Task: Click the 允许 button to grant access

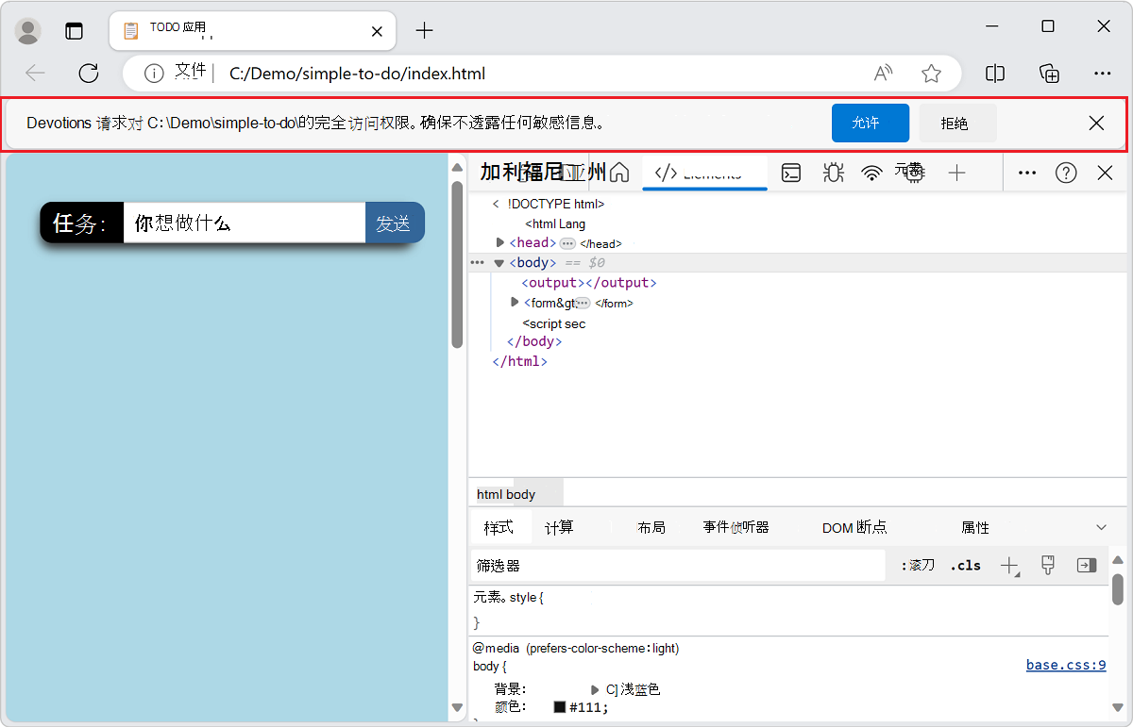Action: click(870, 123)
